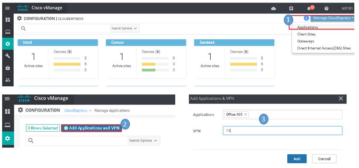Click Add Applications and VPN button

click(91, 128)
